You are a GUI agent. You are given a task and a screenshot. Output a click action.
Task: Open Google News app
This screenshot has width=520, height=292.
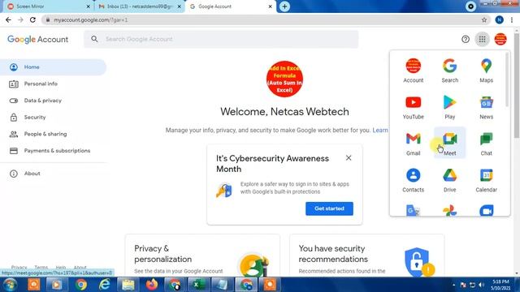[486, 107]
